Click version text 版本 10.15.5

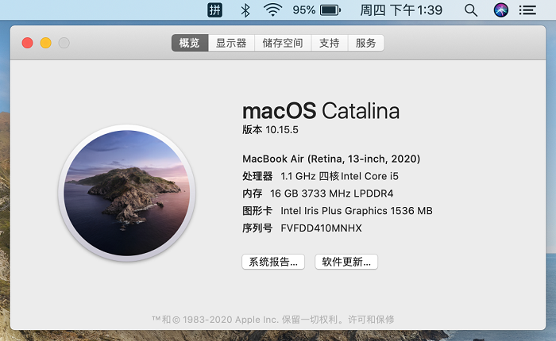(x=270, y=129)
